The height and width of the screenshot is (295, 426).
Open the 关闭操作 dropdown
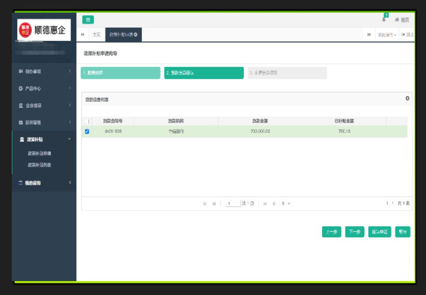coord(386,35)
